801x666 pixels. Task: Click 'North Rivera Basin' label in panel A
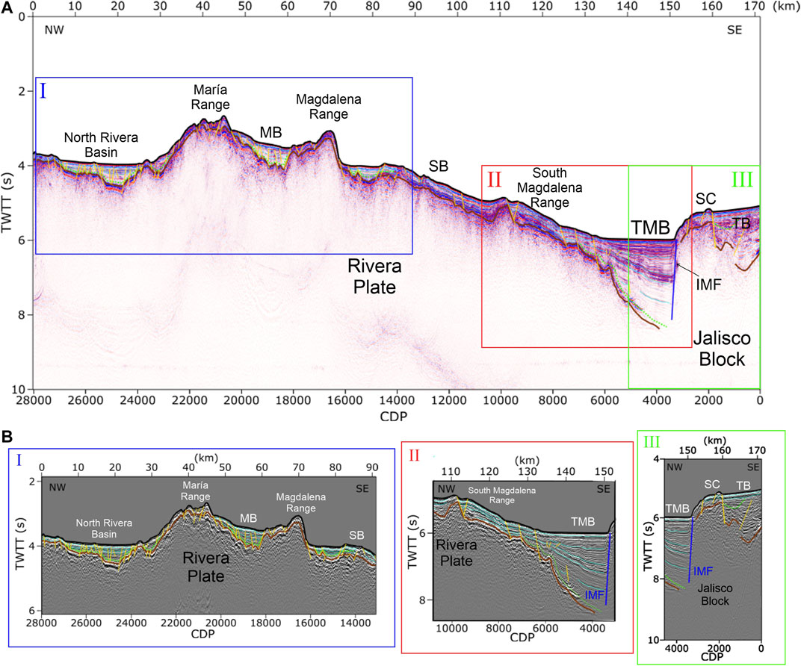(x=101, y=145)
